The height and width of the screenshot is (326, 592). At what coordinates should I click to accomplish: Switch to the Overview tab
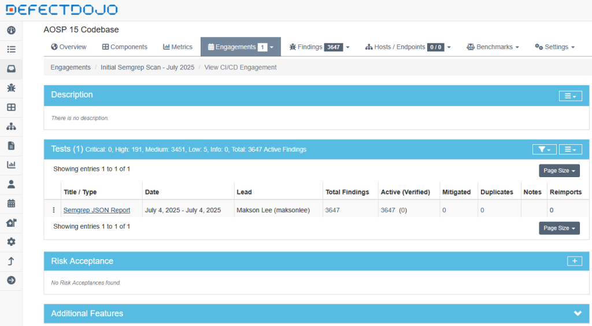tap(69, 47)
